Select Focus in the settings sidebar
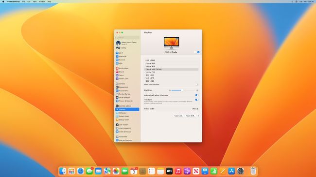 click(127, 75)
